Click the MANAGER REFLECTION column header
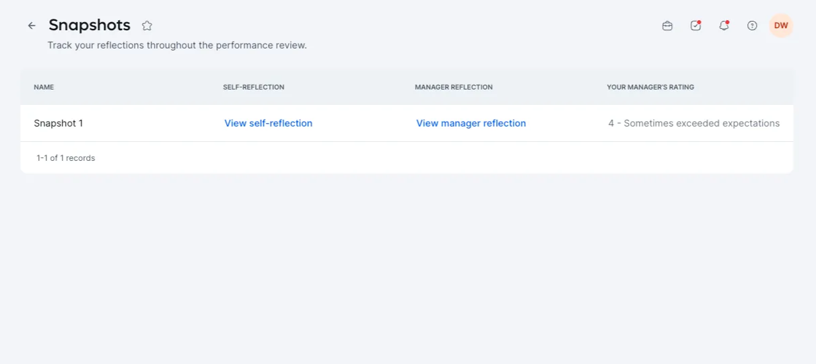This screenshot has height=364, width=816. [x=454, y=87]
